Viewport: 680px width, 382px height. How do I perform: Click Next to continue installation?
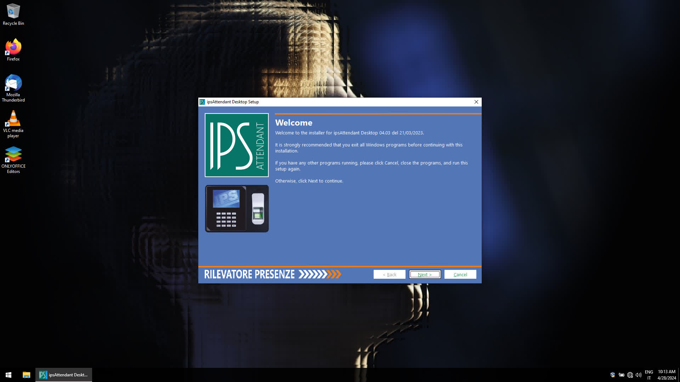[x=425, y=274]
